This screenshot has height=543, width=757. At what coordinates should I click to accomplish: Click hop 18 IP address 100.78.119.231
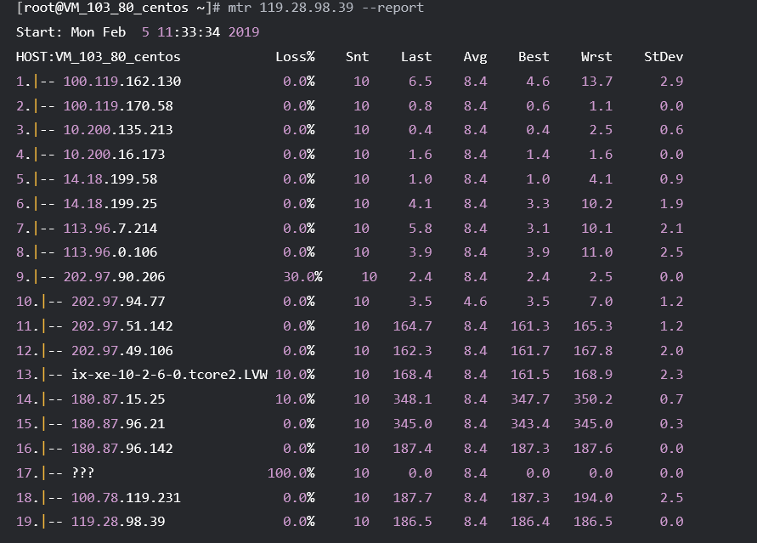coord(126,498)
